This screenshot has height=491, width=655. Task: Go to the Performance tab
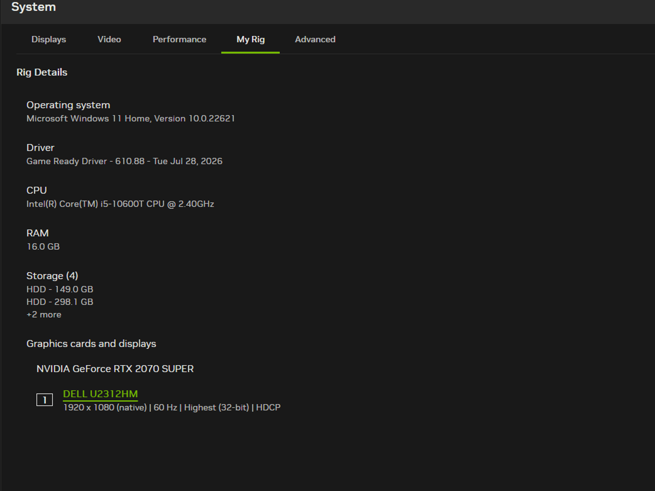pyautogui.click(x=179, y=39)
